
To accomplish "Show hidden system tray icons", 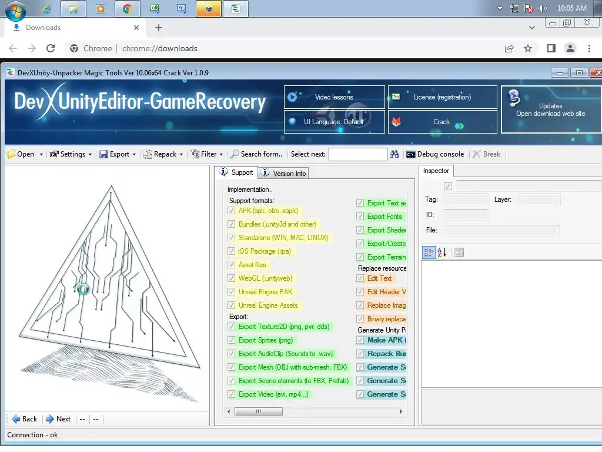I will [x=500, y=8].
